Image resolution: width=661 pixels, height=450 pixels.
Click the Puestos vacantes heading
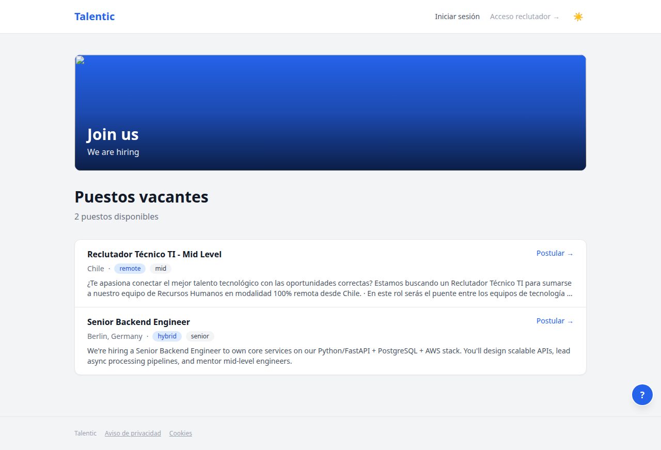tap(141, 197)
